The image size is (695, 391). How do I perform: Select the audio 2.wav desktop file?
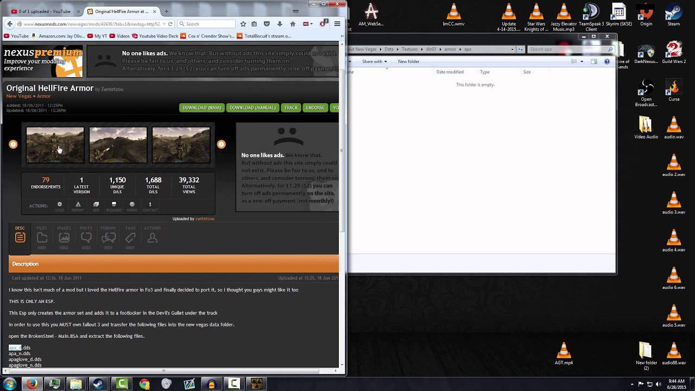tap(673, 165)
